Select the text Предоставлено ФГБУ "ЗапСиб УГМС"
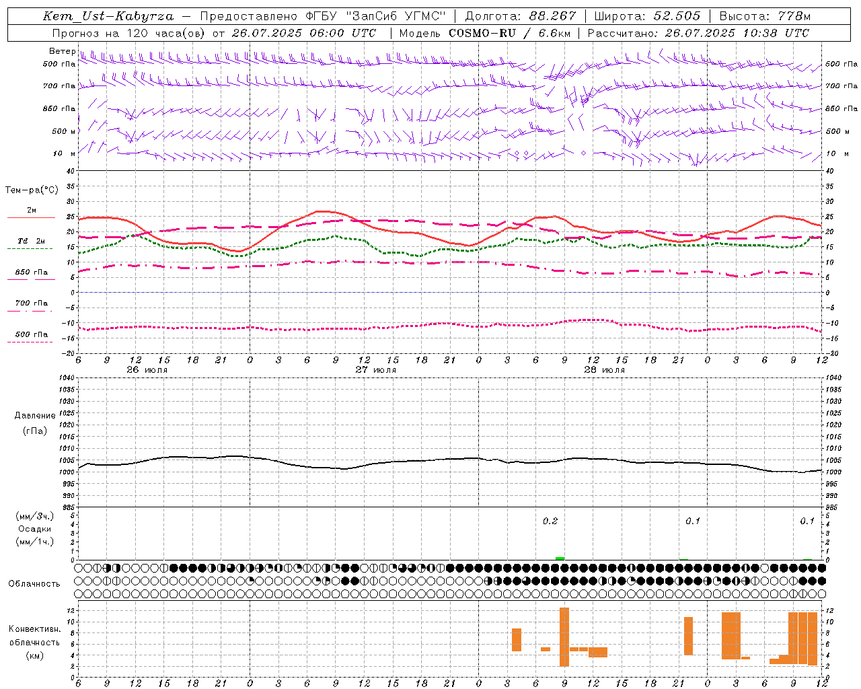Image resolution: width=861 pixels, height=689 pixels. point(323,16)
